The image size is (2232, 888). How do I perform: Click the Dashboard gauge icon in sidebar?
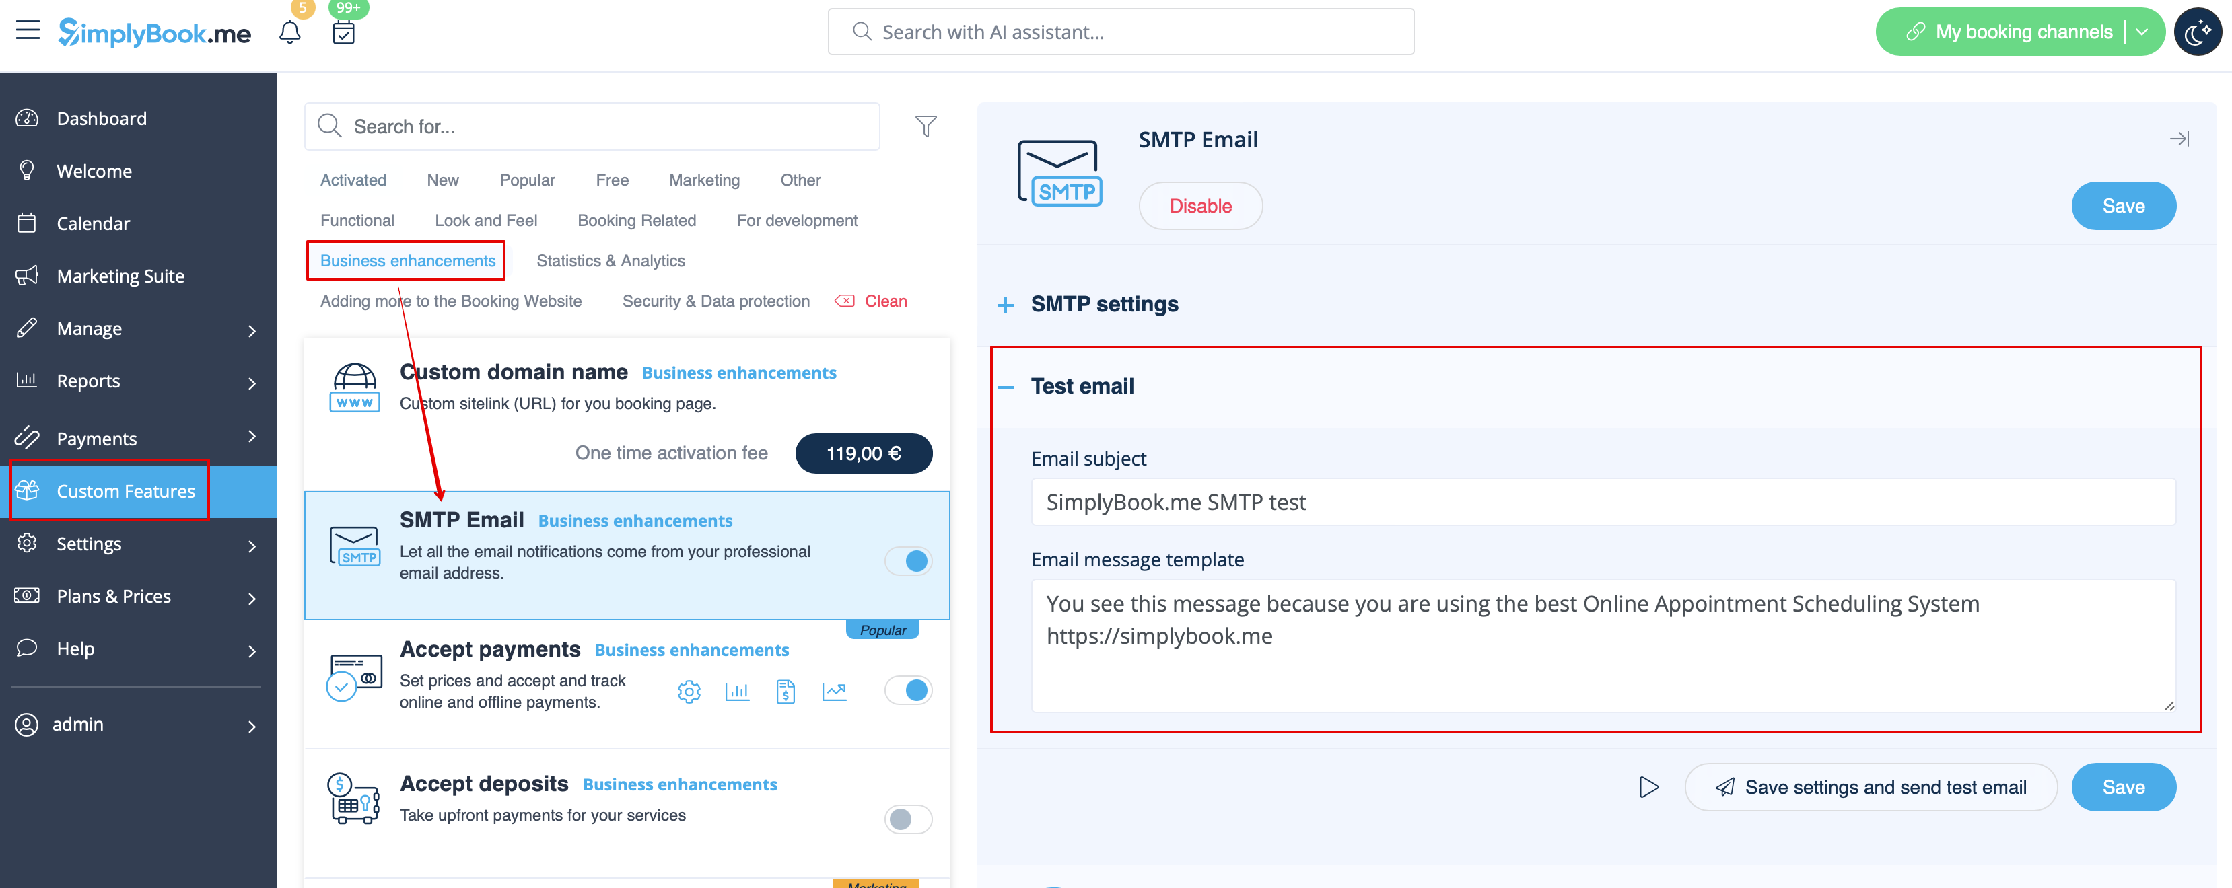click(x=27, y=118)
